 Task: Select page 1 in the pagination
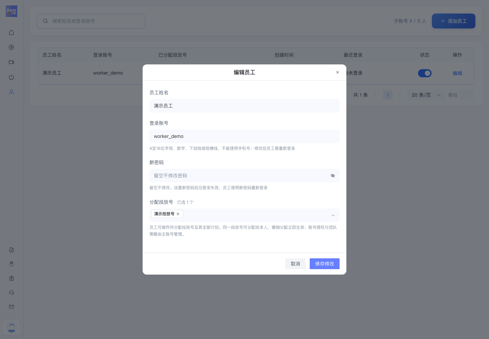pos(388,95)
